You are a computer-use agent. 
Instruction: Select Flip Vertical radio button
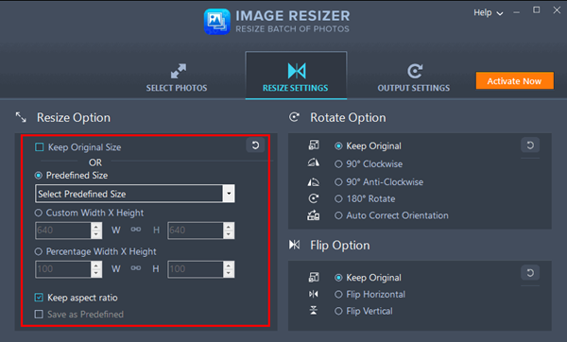(x=338, y=311)
